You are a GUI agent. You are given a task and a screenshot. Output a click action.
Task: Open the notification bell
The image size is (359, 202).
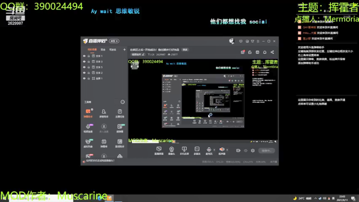[265, 52]
